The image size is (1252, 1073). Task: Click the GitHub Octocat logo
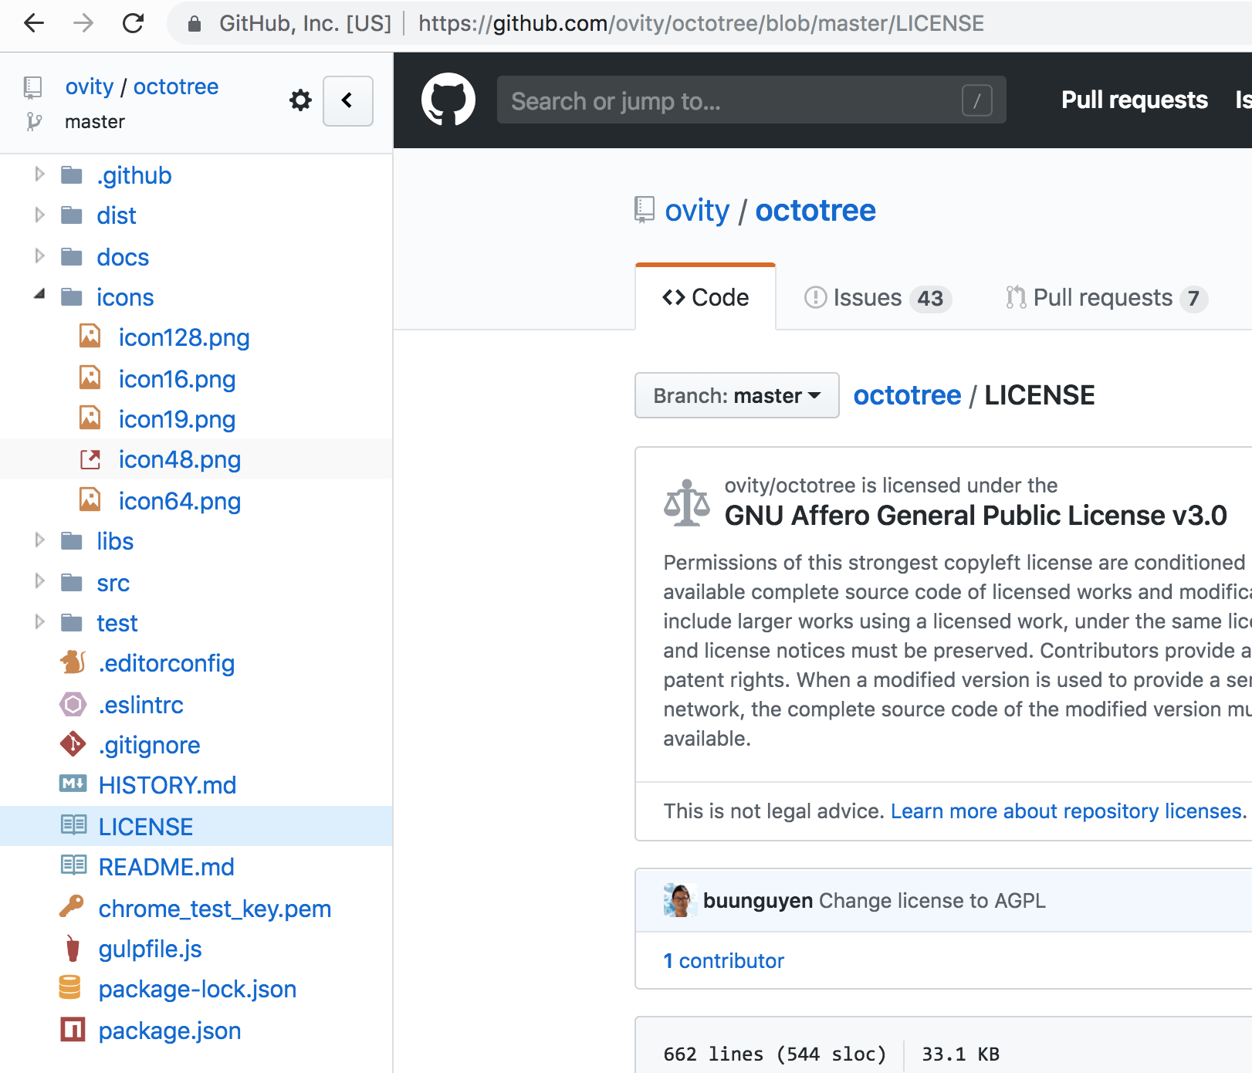(448, 100)
